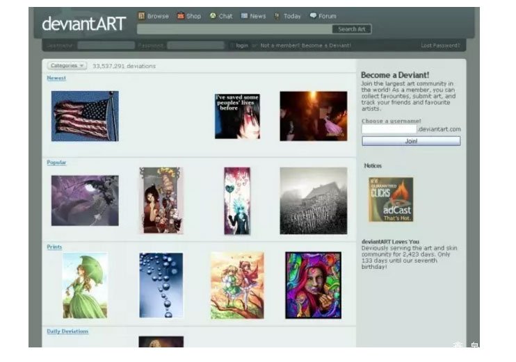Open the green umbrella lady print thumbnail

tap(85, 285)
